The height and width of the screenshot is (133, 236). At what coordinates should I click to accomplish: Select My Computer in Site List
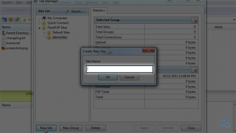[57, 18]
